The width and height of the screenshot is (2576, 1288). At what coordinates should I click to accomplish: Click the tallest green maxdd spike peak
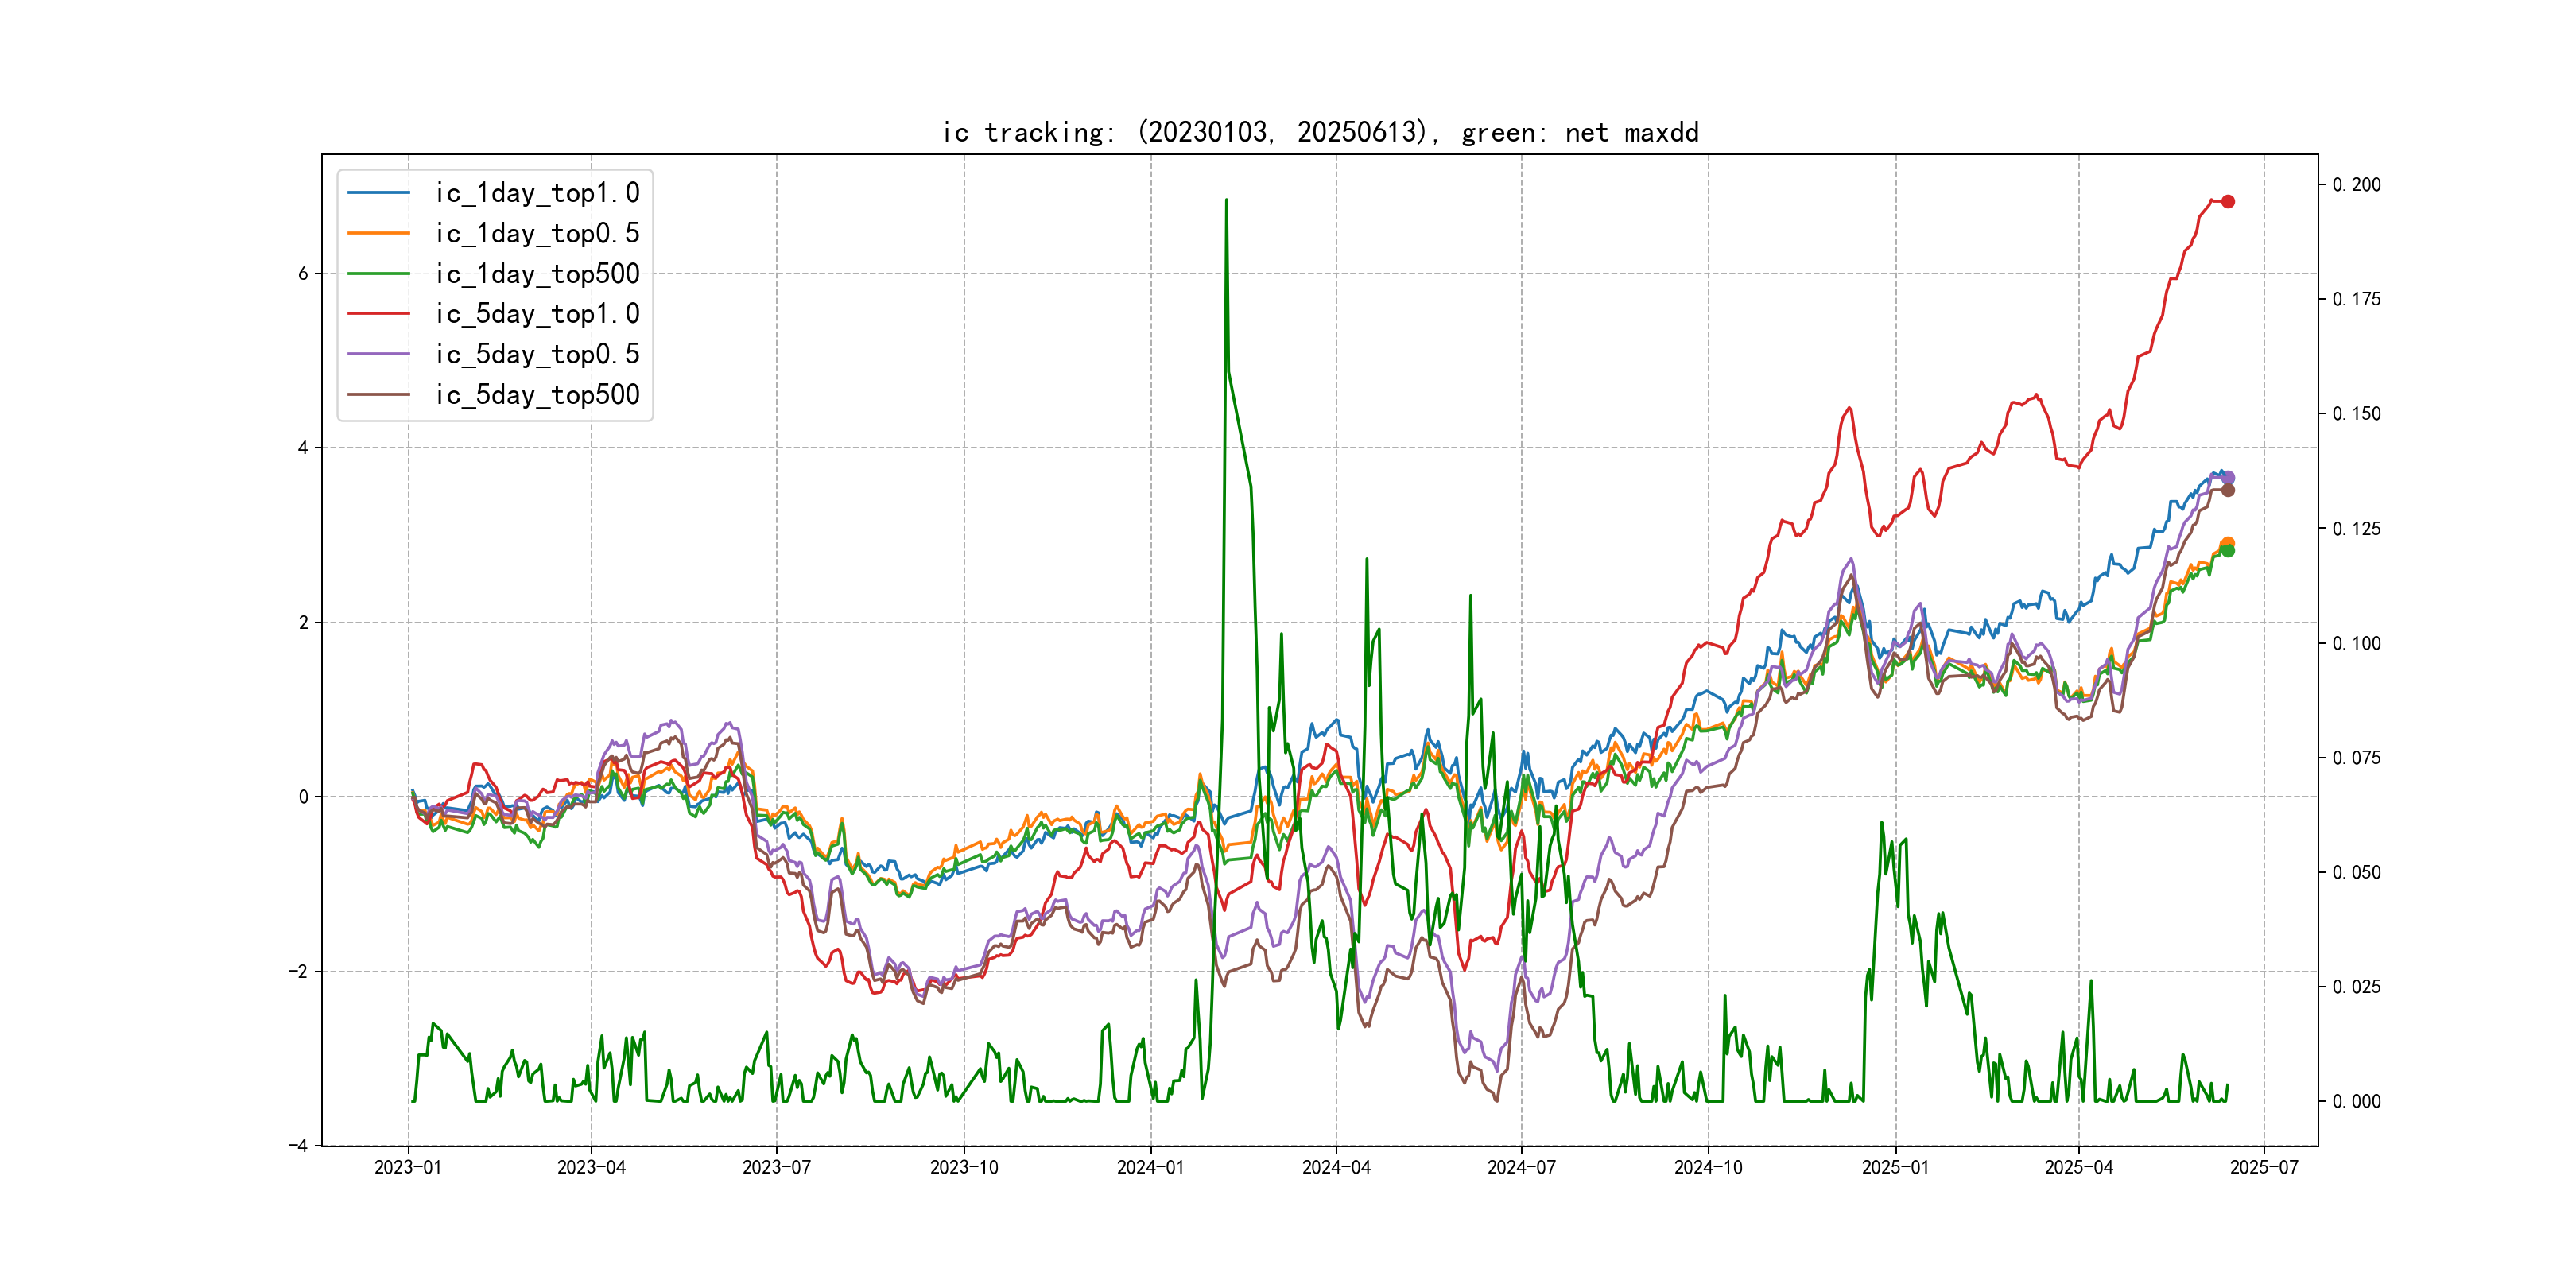point(1226,201)
